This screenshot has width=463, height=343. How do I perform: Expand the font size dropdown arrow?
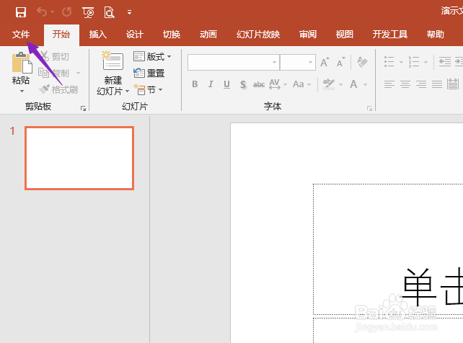(311, 62)
